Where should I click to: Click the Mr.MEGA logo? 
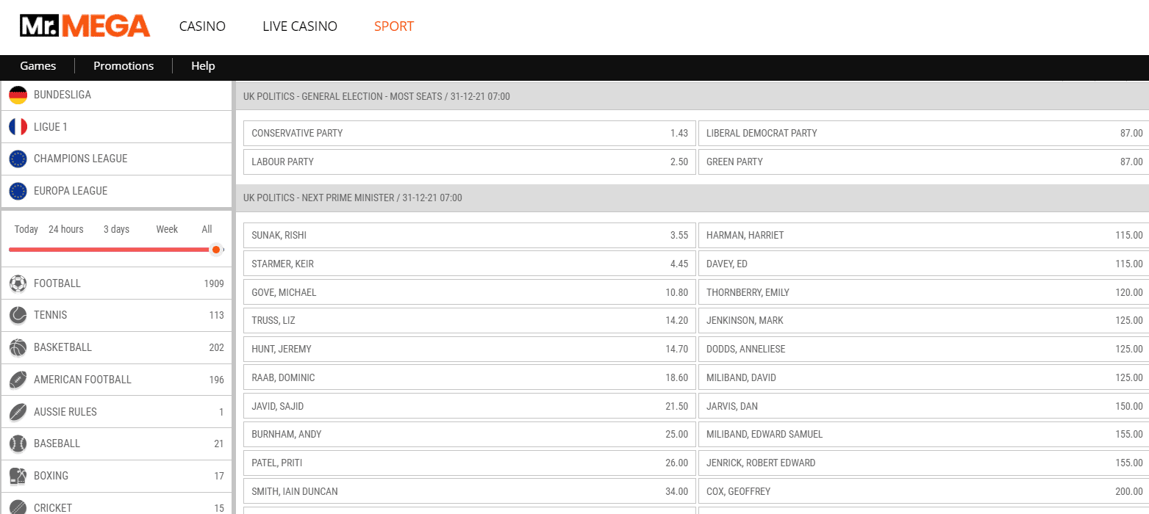coord(85,26)
